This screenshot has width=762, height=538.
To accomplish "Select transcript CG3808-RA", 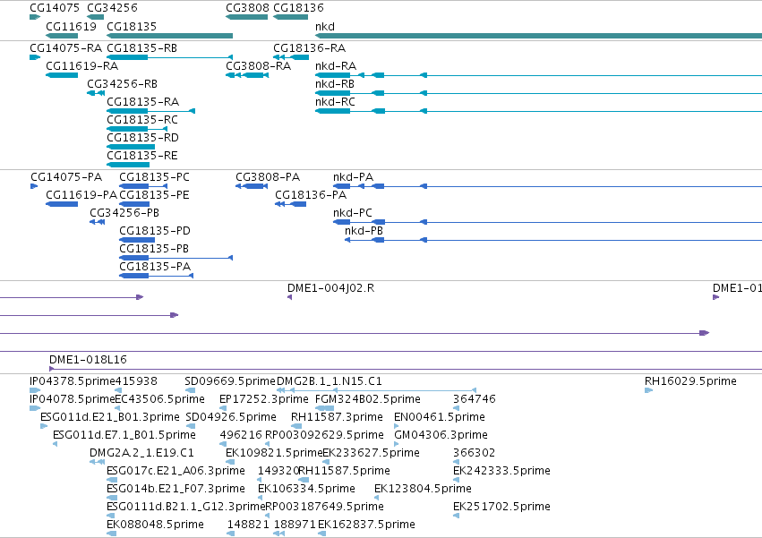I will [x=247, y=75].
